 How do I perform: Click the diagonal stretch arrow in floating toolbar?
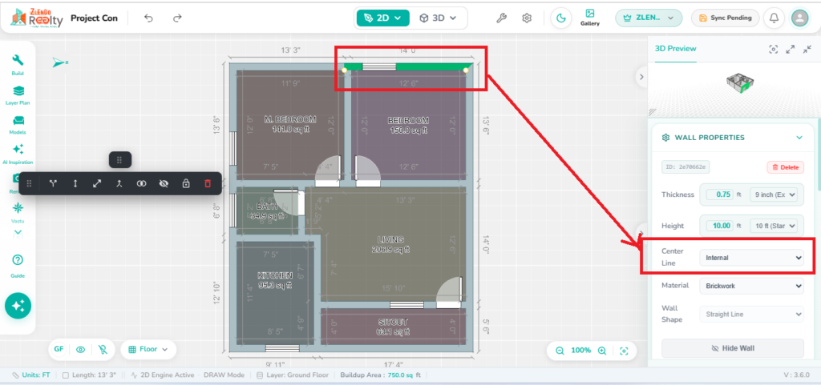click(97, 183)
